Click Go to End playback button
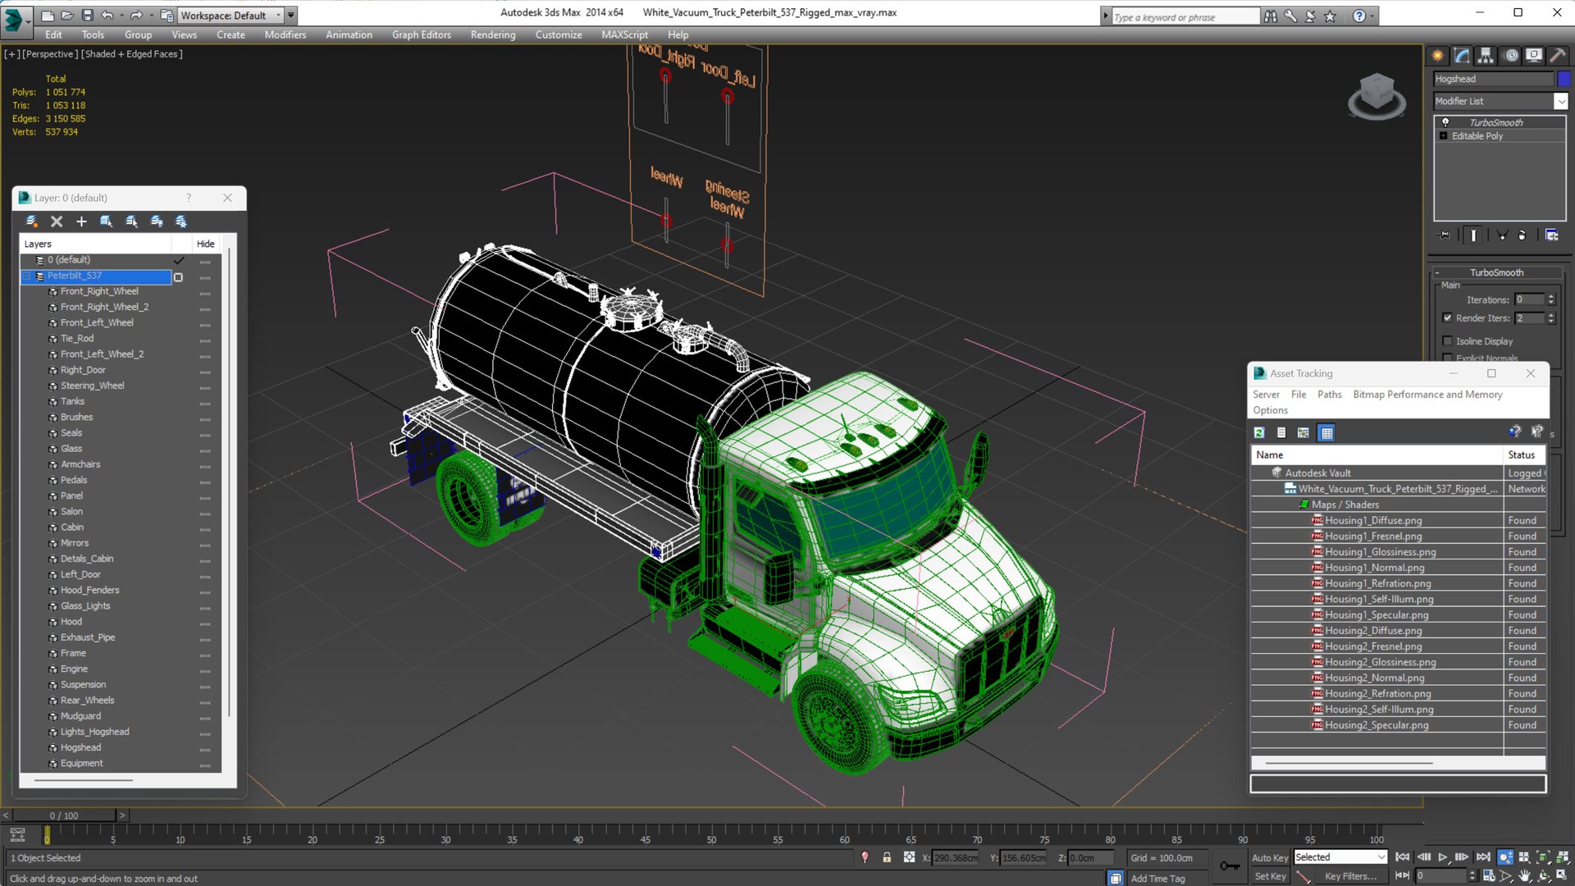Image resolution: width=1575 pixels, height=886 pixels. tap(1483, 857)
